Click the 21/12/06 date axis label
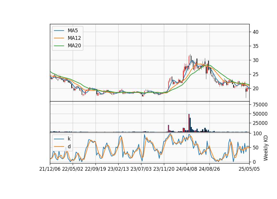The image size is (277, 199). pos(50,169)
